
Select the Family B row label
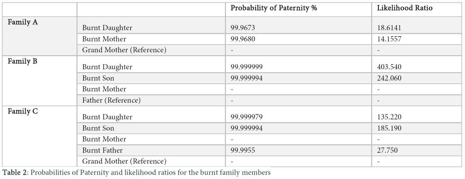[x=22, y=61]
